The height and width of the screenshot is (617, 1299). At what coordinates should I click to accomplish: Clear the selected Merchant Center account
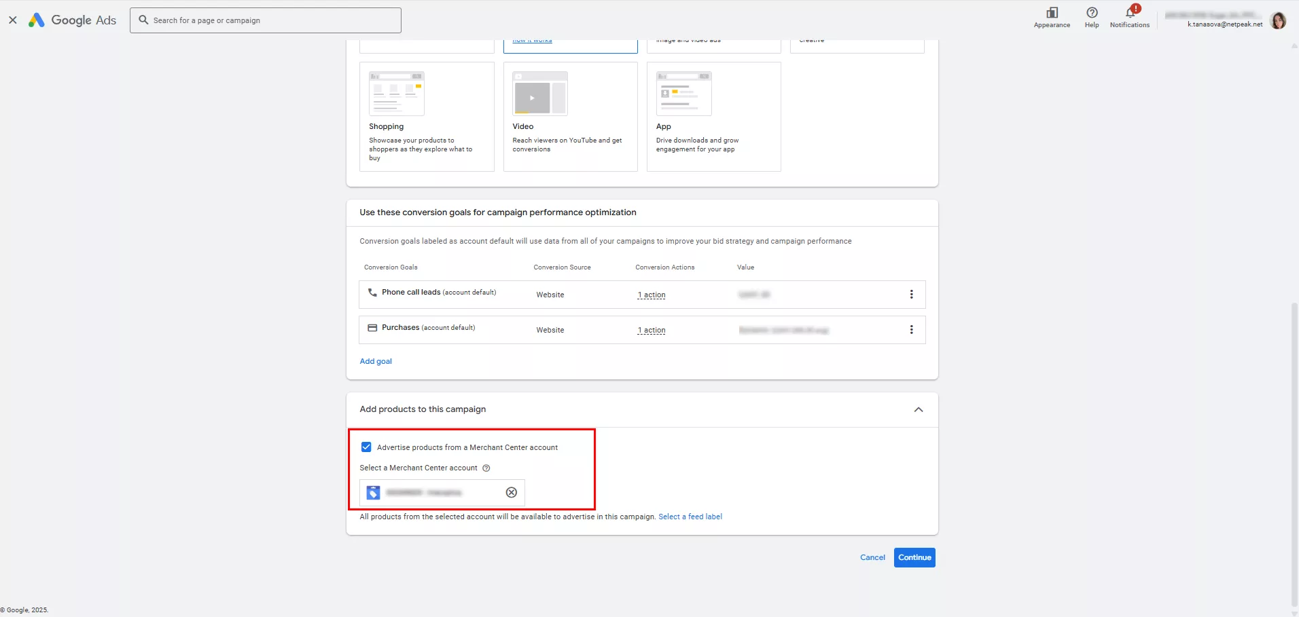(x=512, y=493)
